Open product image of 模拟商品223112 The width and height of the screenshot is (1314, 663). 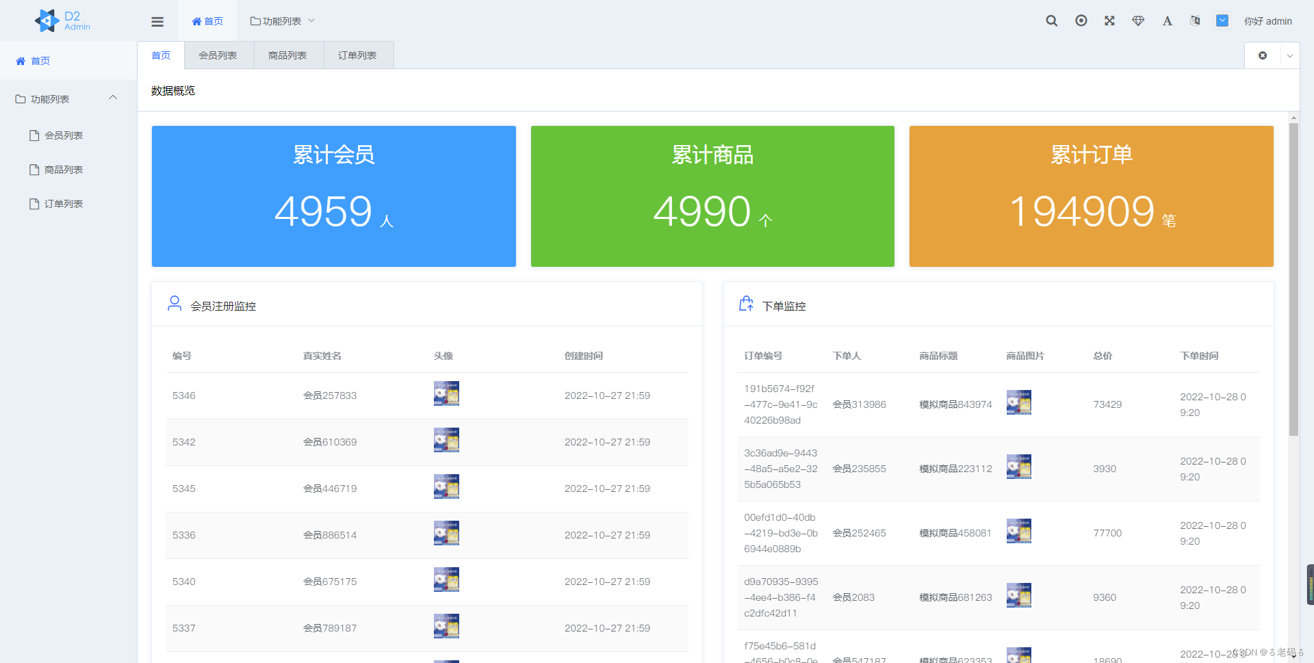1019,467
